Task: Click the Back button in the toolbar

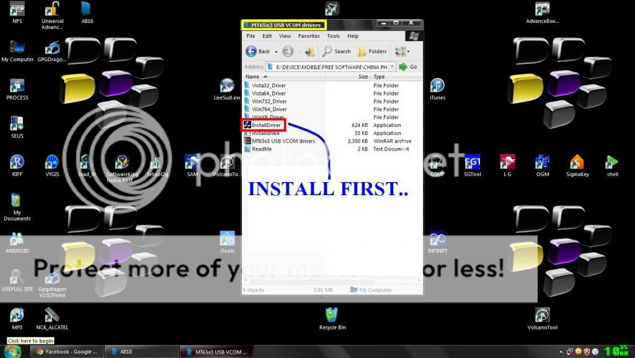Action: coord(258,51)
